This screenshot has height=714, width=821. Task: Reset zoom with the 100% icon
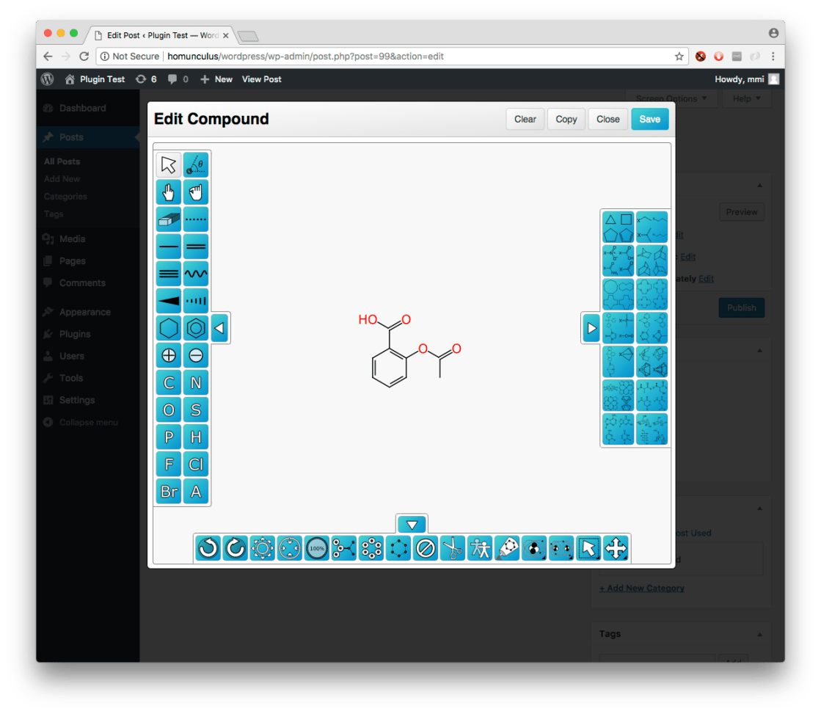[317, 548]
